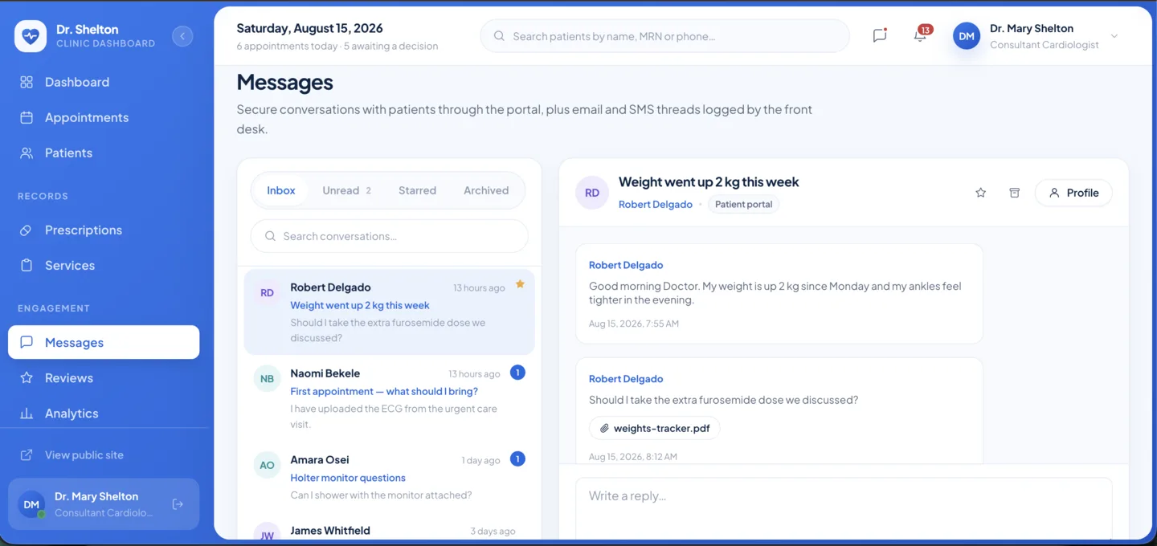
Task: Archive the open conversation
Action: click(1015, 193)
